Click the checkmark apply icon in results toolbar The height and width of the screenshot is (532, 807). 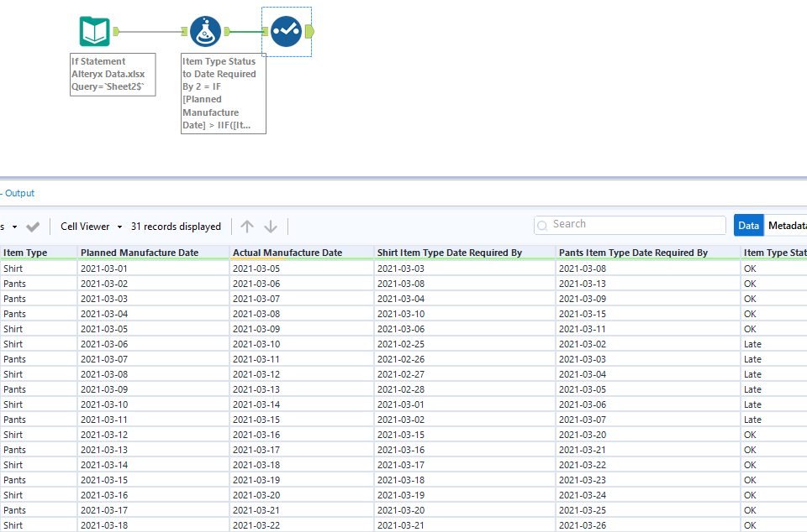tap(33, 227)
